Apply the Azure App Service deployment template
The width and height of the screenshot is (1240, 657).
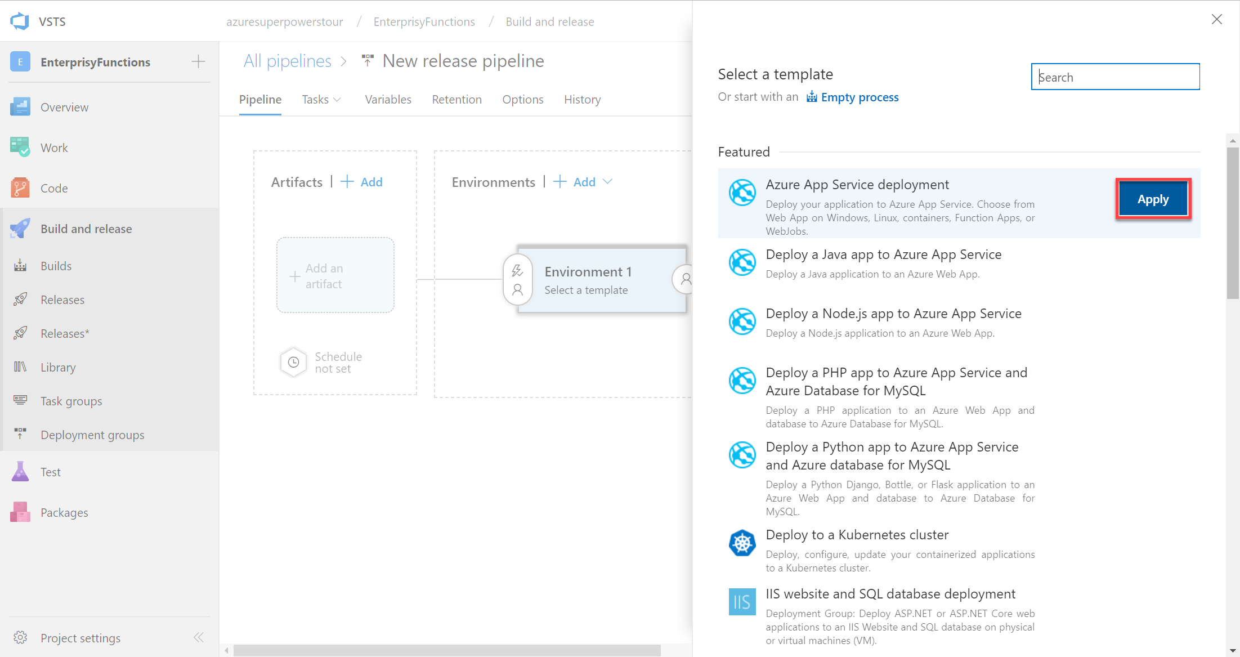(1153, 199)
